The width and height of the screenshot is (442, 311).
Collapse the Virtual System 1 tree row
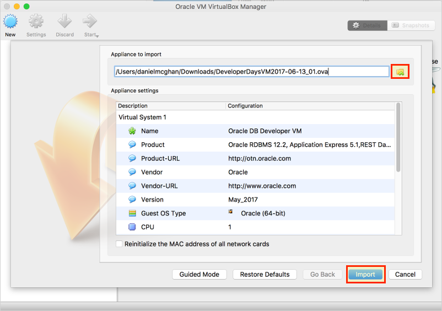tap(142, 117)
